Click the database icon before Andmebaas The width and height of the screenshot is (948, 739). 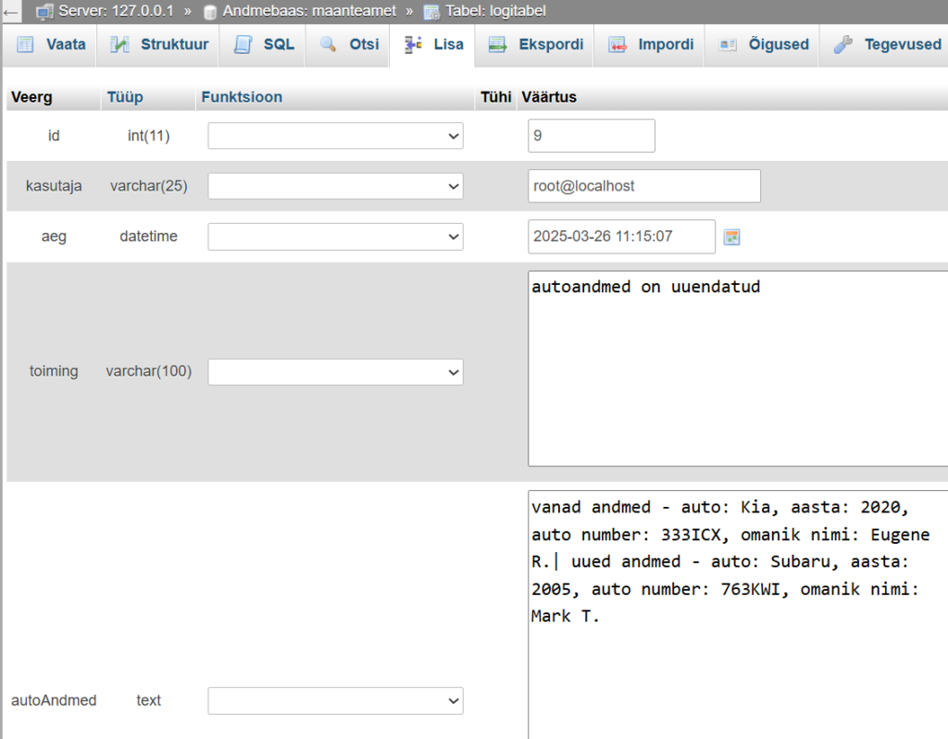[x=210, y=11]
